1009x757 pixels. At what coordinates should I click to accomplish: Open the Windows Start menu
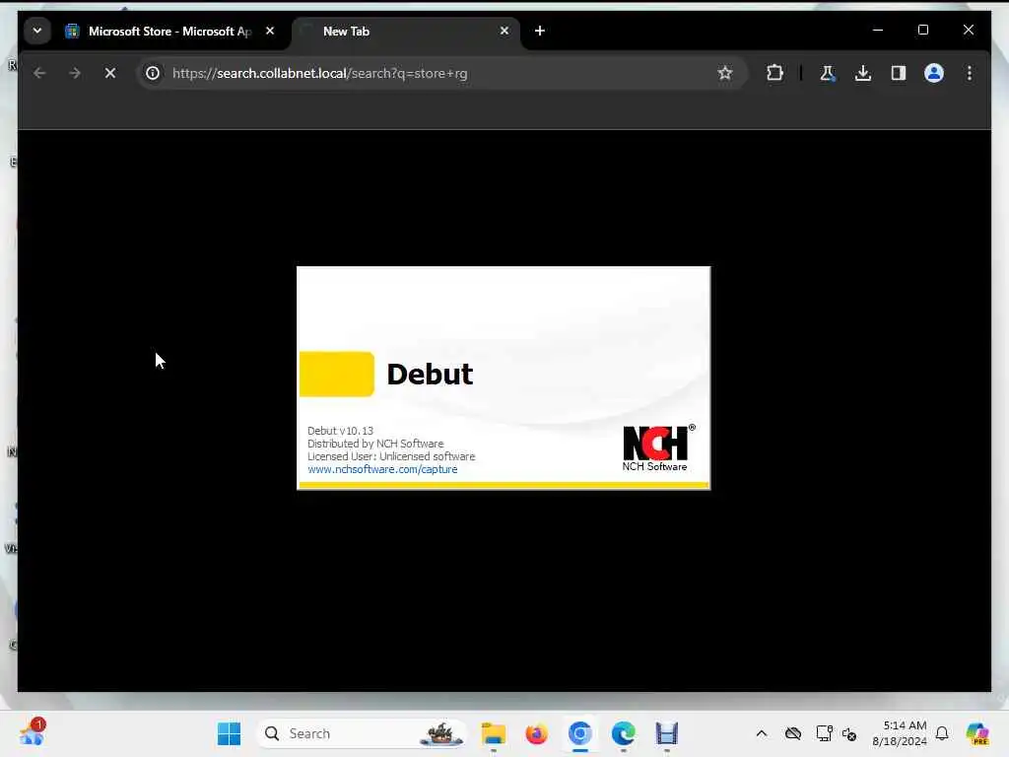[x=229, y=733]
